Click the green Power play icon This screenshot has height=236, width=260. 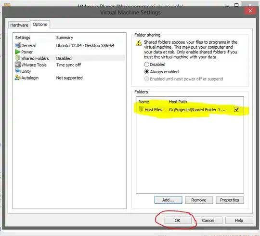click(x=18, y=52)
